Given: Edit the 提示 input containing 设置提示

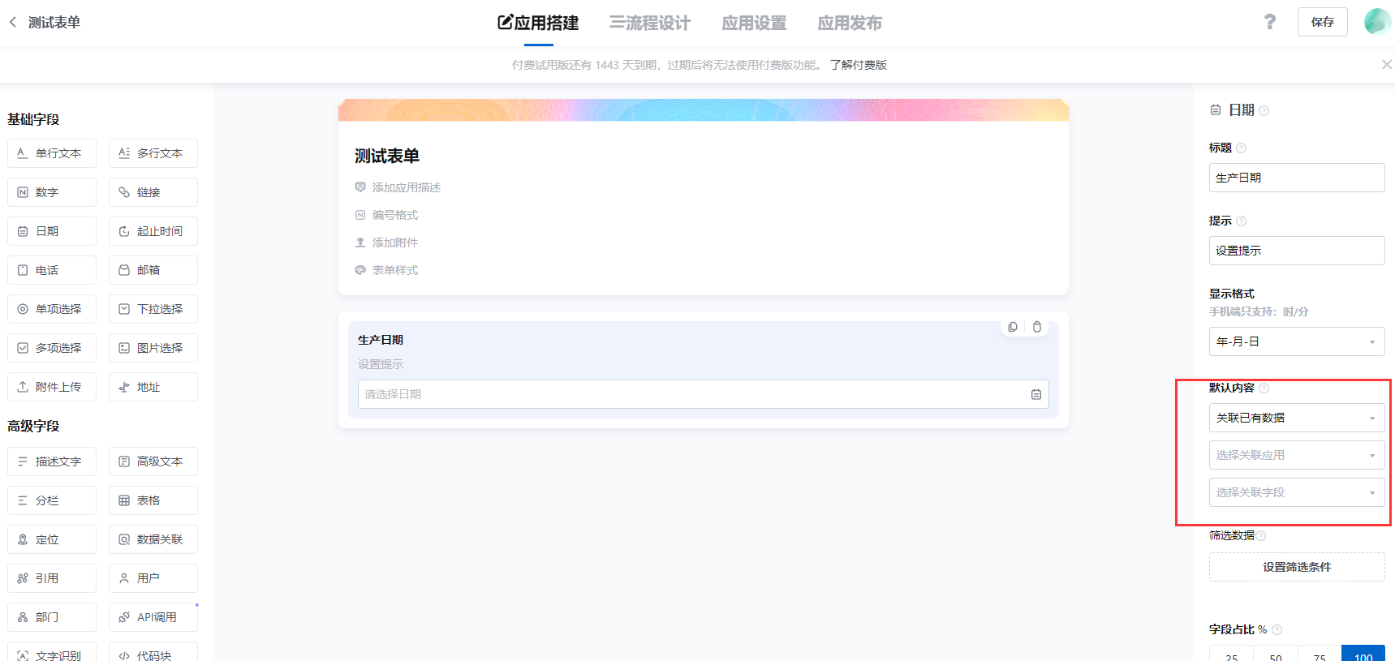Looking at the screenshot, I should point(1297,251).
